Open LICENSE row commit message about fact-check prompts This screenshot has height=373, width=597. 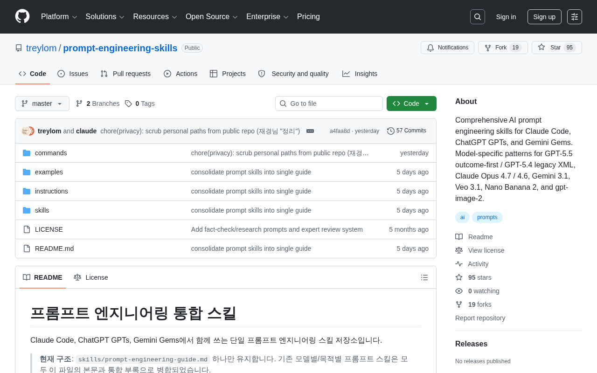click(277, 229)
